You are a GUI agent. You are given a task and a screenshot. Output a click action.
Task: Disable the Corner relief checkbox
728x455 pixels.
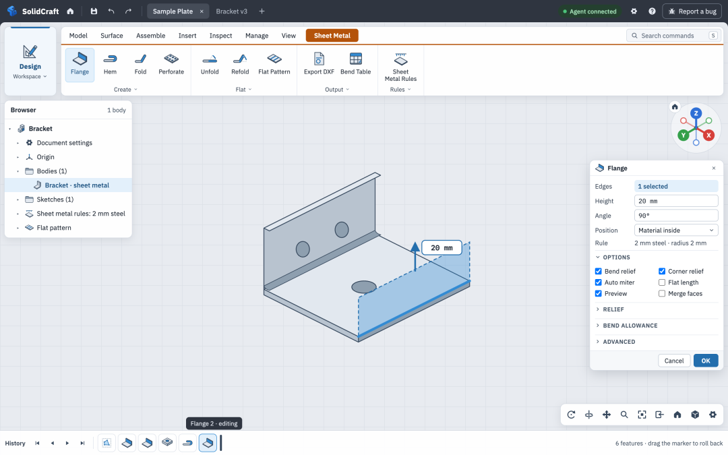(662, 271)
